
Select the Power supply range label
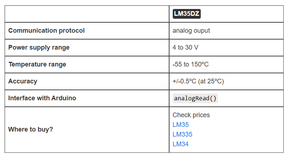pos(39,47)
